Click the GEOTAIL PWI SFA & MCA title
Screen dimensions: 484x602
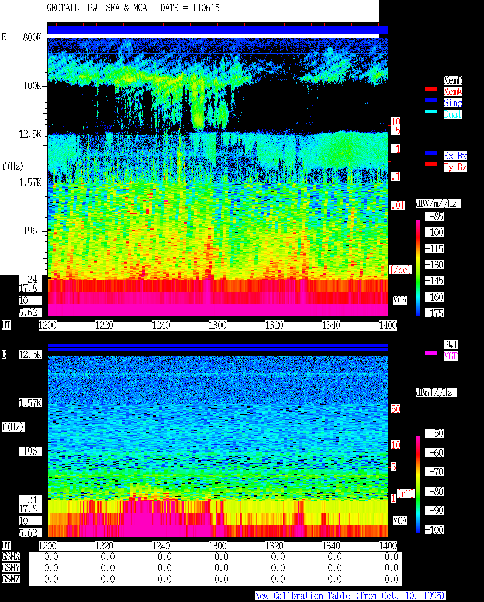tap(97, 8)
